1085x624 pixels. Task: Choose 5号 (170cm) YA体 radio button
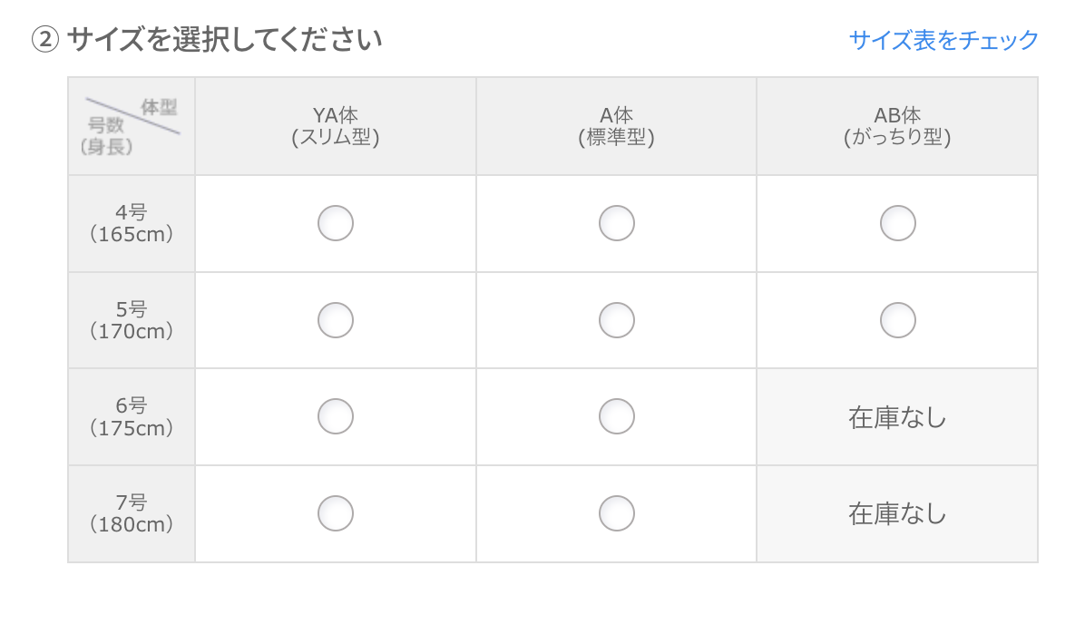coord(336,320)
